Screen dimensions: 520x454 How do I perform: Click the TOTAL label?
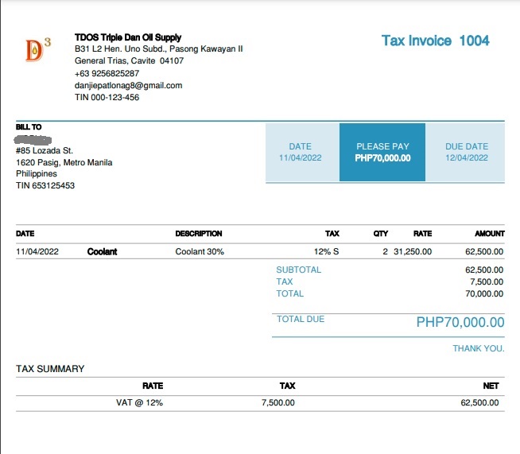290,294
